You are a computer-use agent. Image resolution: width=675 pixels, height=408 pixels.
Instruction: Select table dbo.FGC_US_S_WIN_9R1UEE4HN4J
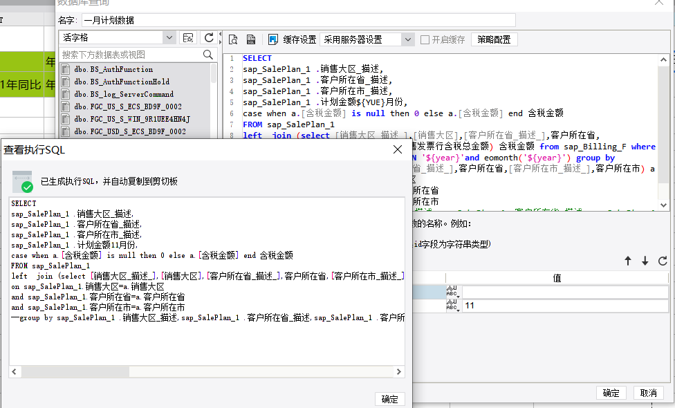pos(131,119)
